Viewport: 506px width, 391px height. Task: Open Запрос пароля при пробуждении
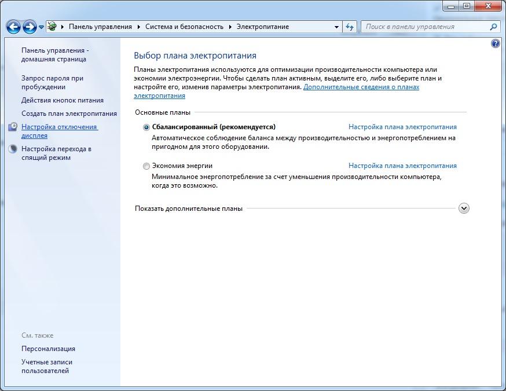(52, 82)
